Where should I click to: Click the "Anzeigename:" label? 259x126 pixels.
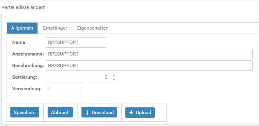(28, 54)
